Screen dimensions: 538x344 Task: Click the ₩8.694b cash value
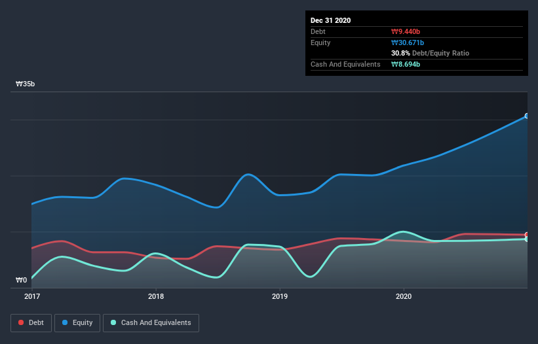point(406,64)
